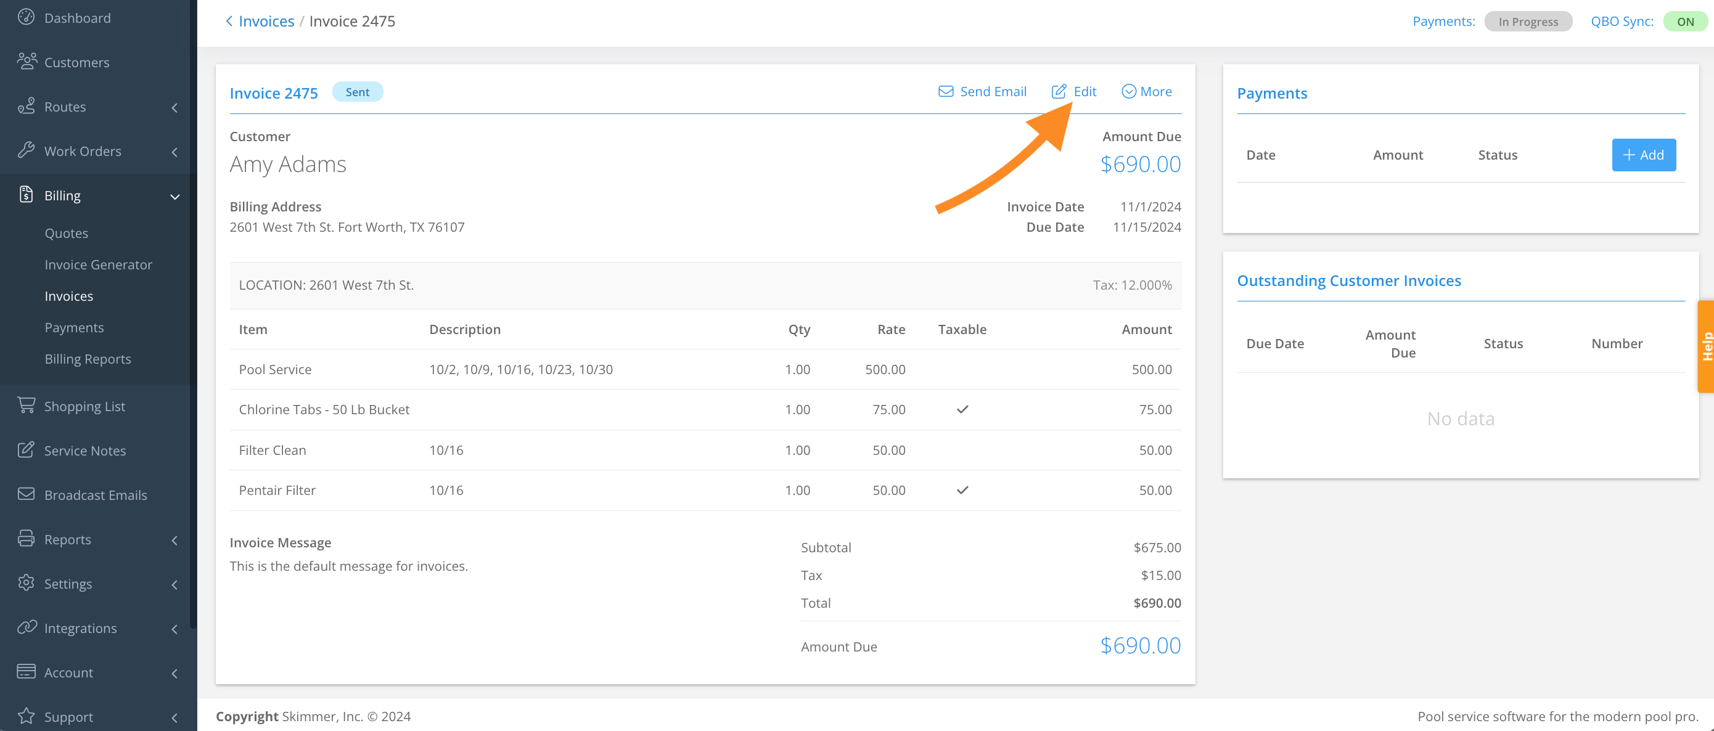Click the Billing invoice icon
The height and width of the screenshot is (731, 1714).
(26, 194)
